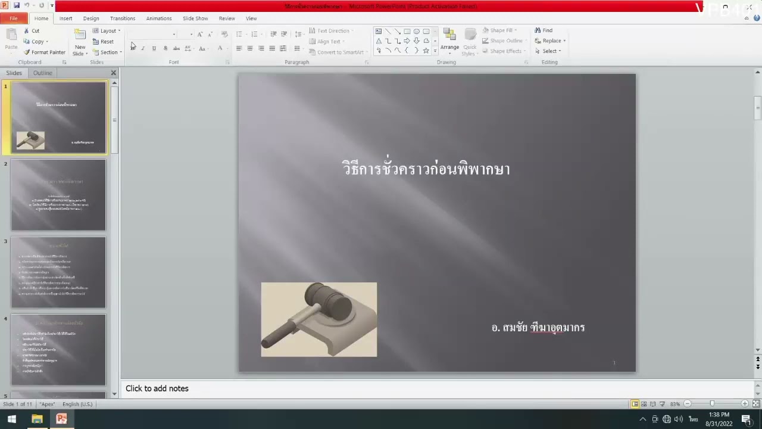Click the 83% zoom level

tap(675, 404)
